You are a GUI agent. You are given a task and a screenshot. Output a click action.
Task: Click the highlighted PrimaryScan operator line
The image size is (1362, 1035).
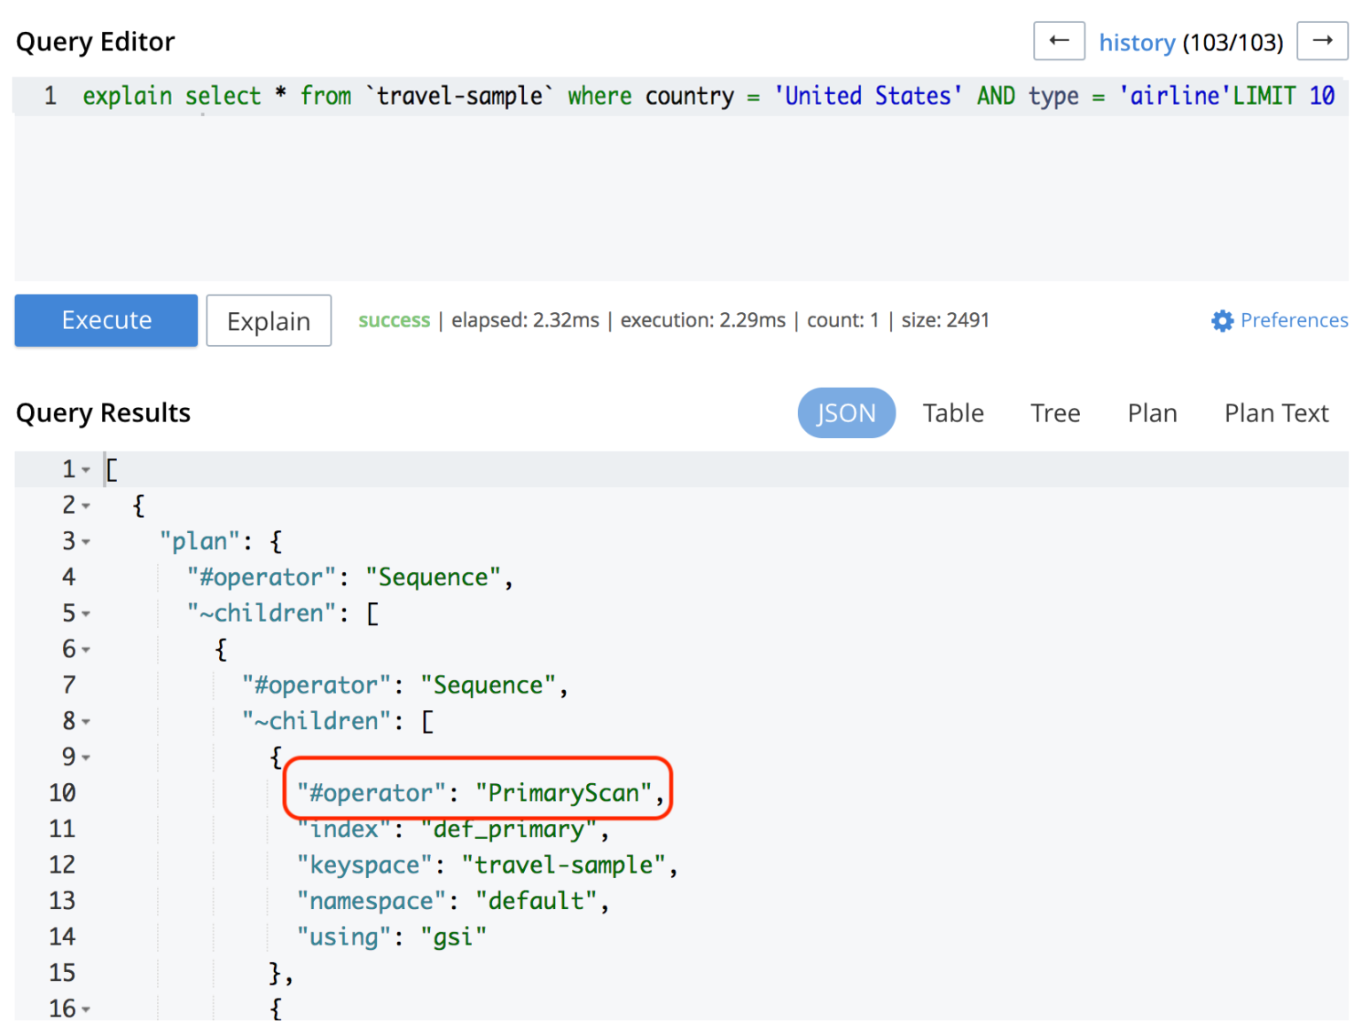[477, 792]
